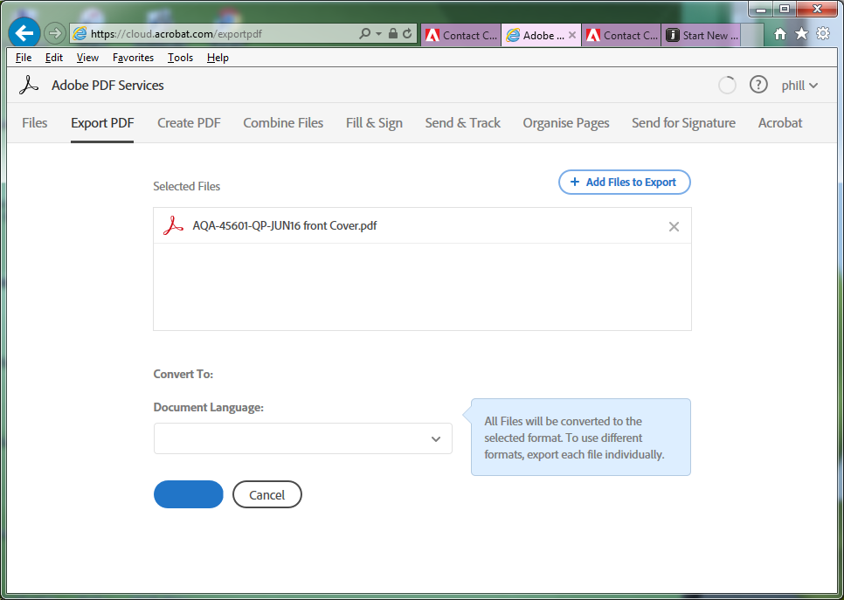Refresh the page with reload icon
844x600 pixels.
[407, 33]
